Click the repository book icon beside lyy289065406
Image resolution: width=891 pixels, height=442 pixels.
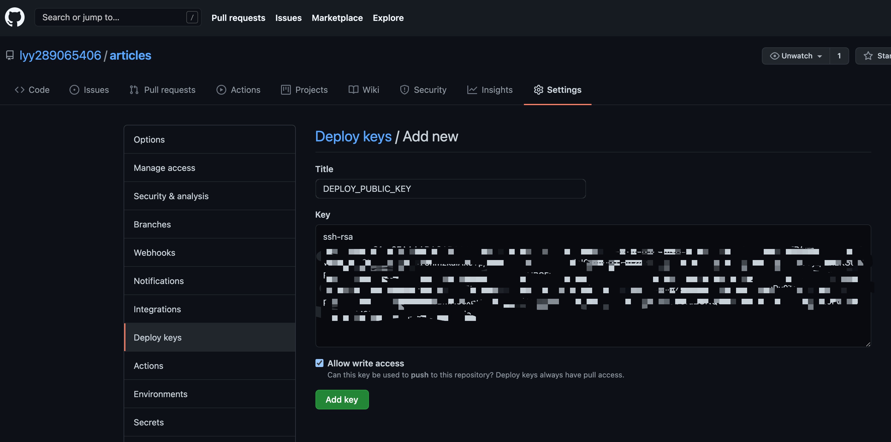[x=10, y=55]
